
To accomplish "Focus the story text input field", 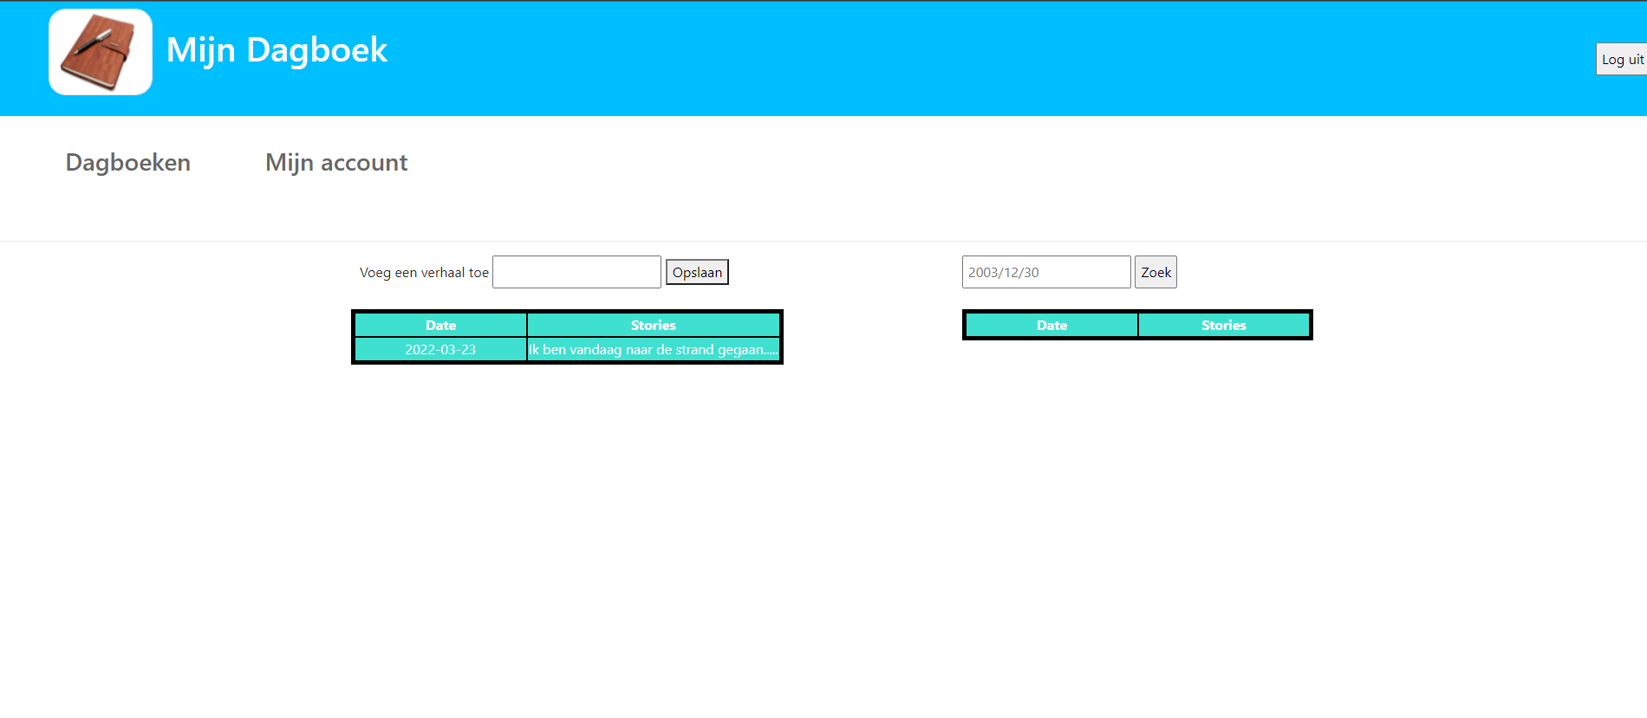I will coord(576,272).
